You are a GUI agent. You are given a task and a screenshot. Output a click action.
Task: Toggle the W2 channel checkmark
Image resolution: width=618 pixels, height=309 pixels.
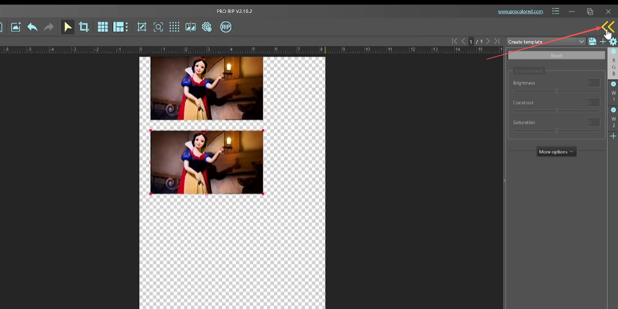(613, 110)
